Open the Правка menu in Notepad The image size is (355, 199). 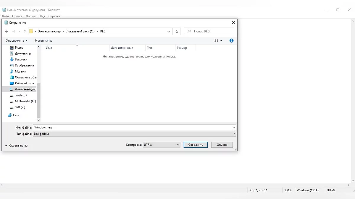click(x=17, y=16)
